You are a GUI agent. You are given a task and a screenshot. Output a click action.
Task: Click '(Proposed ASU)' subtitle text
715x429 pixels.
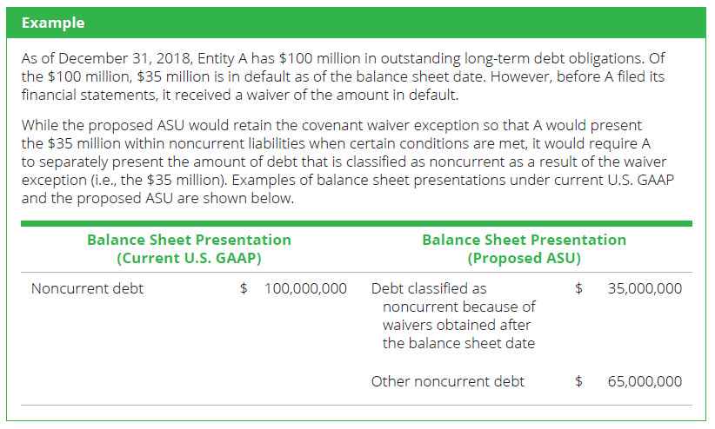pos(524,258)
